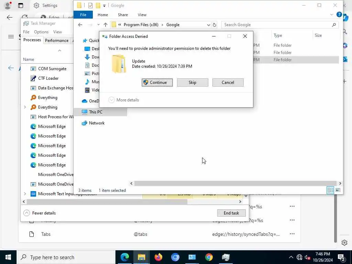The image size is (352, 264).
Task: Expand Microsoft Text Input Application process
Action: 25,194
